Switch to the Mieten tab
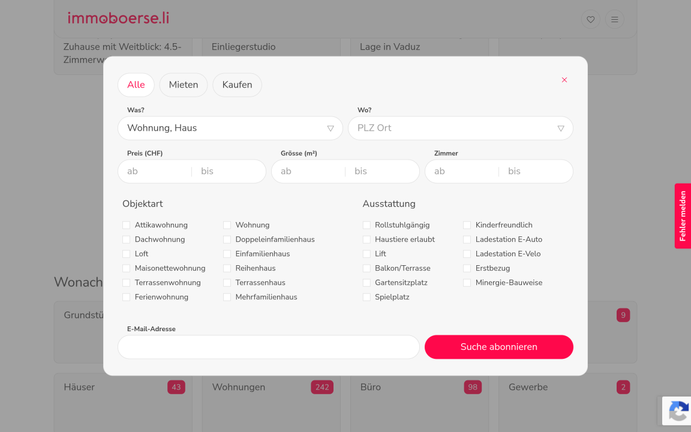 click(x=184, y=85)
